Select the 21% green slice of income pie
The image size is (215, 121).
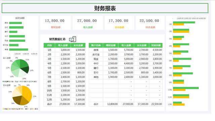24,64
